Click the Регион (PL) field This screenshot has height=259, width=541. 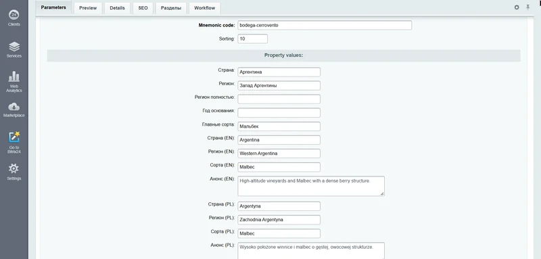coord(279,220)
